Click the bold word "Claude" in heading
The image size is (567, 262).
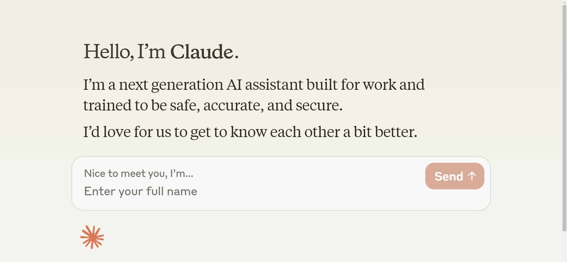pyautogui.click(x=202, y=52)
